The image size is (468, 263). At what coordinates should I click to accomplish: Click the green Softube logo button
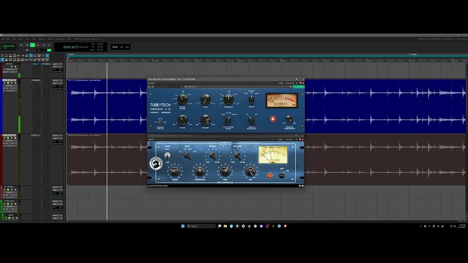tap(299, 87)
